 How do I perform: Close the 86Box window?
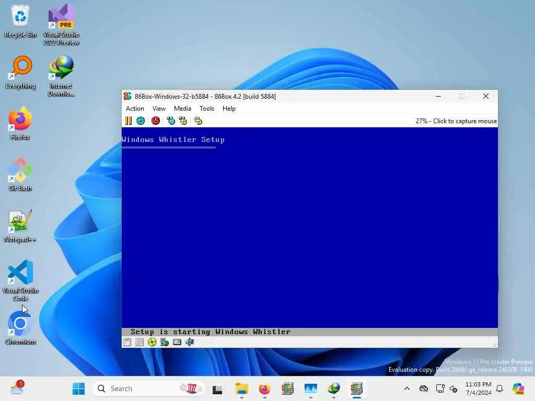point(486,96)
